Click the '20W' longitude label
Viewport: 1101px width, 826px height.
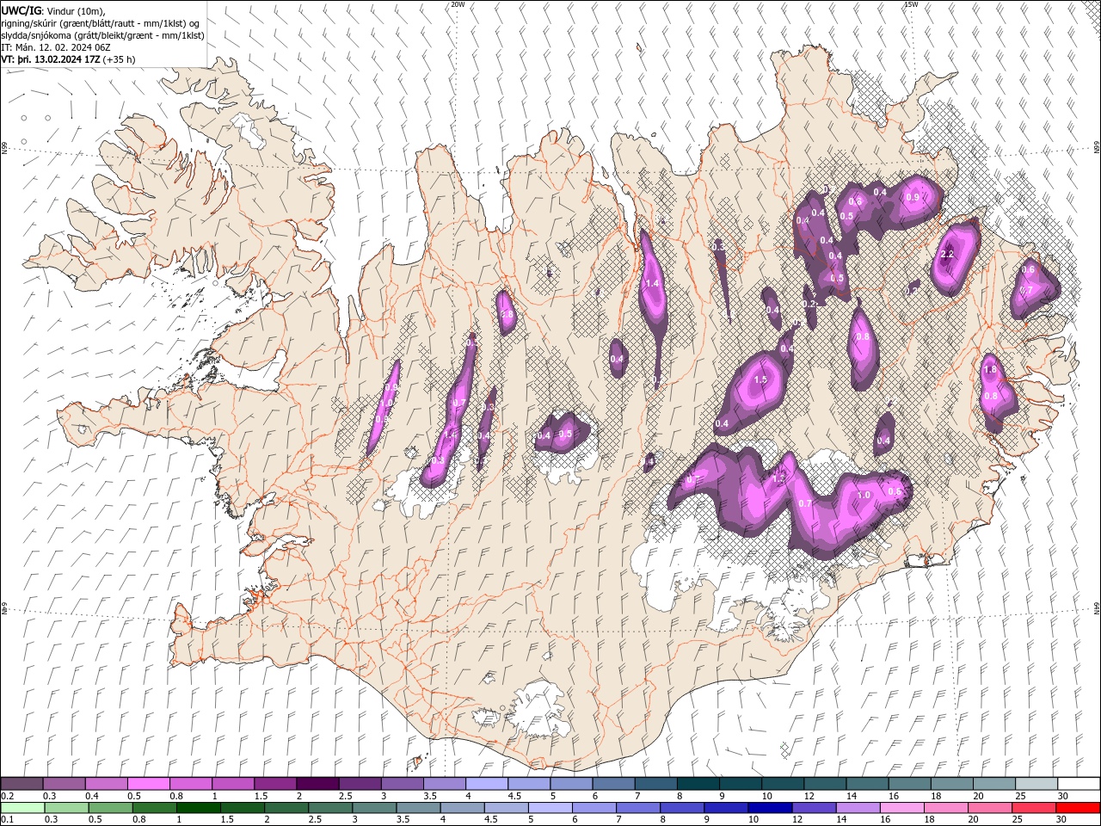coord(458,4)
